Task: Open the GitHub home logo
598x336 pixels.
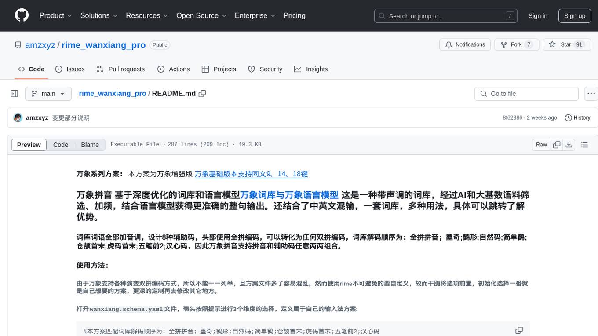Action: click(22, 15)
